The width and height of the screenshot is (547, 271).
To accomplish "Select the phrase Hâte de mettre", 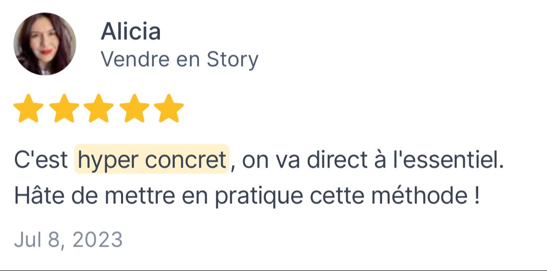I will [94, 196].
